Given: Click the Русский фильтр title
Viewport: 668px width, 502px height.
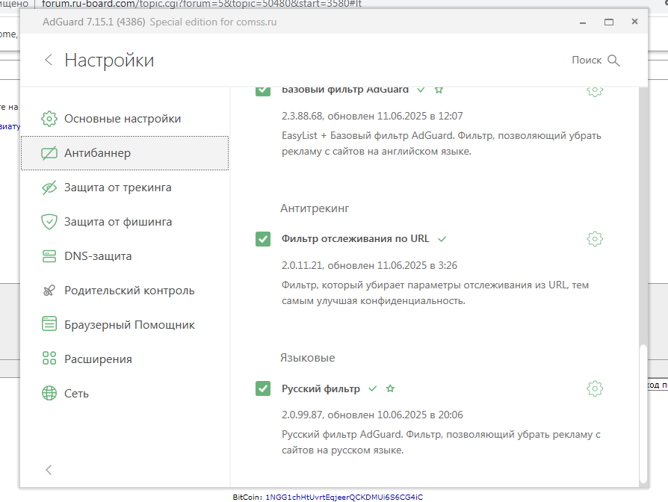Looking at the screenshot, I should pyautogui.click(x=321, y=388).
